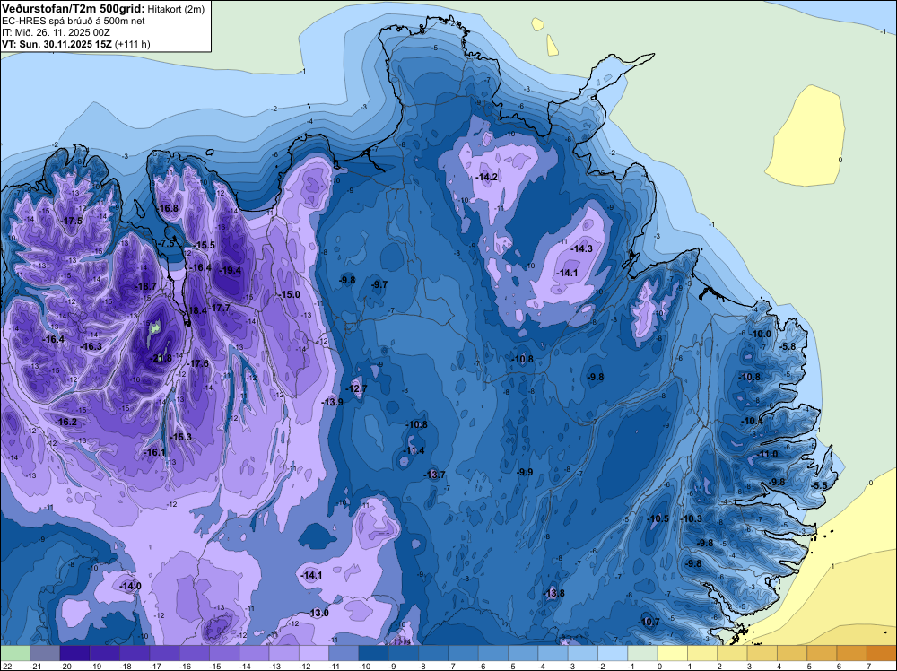Click the -15.5 temperature reading
Image resolution: width=897 pixels, height=671 pixels.
click(205, 245)
